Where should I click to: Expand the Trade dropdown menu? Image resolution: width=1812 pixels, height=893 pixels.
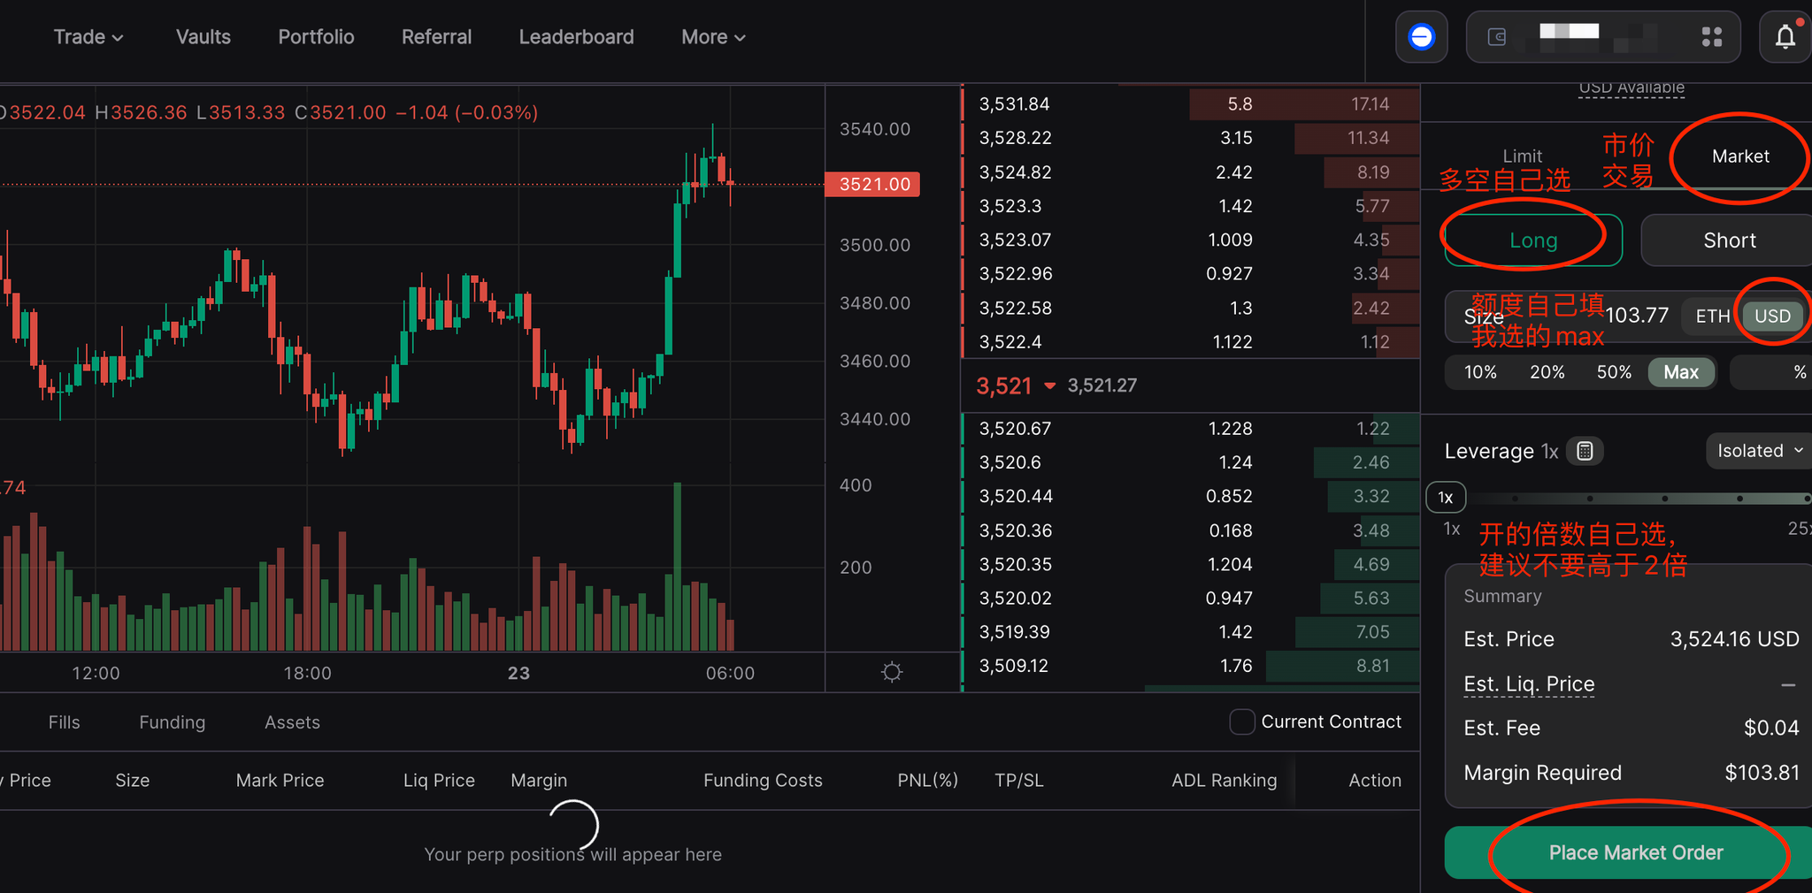[88, 37]
